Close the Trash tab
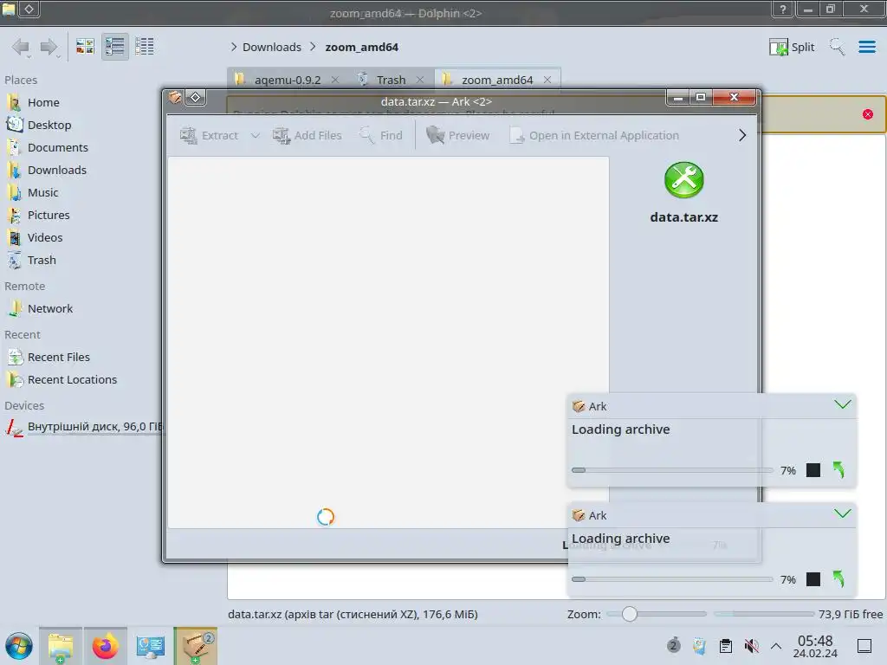This screenshot has height=665, width=887. coord(420,80)
